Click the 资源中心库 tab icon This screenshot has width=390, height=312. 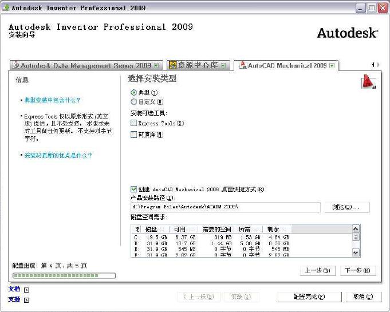coord(172,65)
